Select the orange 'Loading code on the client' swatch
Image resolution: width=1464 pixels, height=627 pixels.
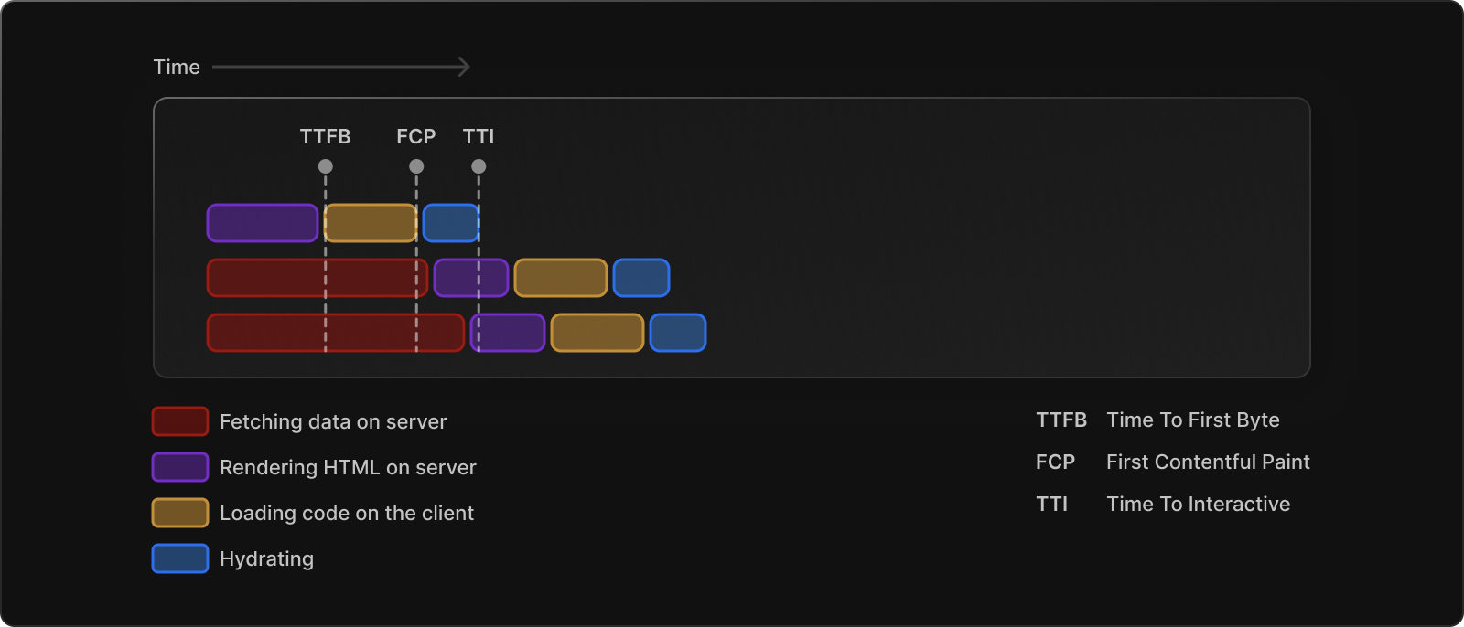coord(180,513)
